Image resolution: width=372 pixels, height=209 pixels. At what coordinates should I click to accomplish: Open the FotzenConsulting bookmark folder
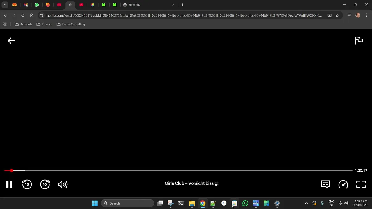[x=71, y=24]
